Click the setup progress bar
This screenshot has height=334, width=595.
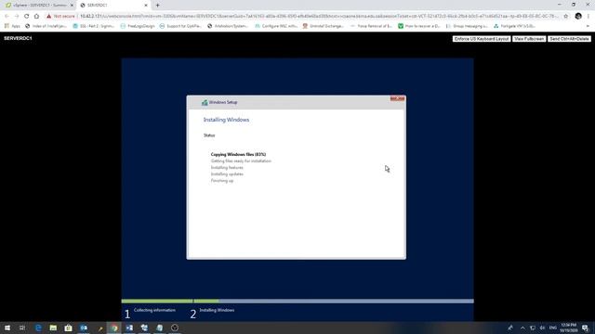click(297, 302)
